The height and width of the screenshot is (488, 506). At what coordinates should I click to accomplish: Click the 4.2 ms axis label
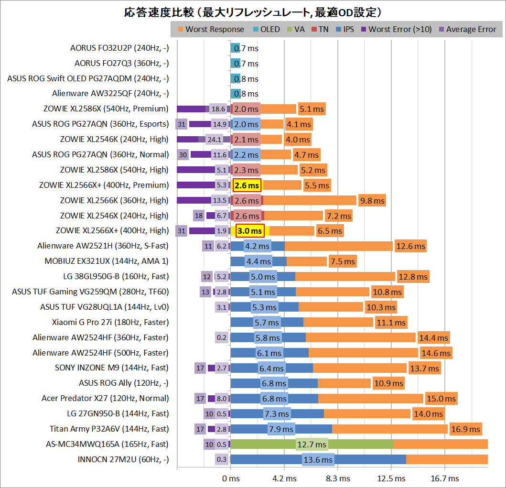pos(284,478)
